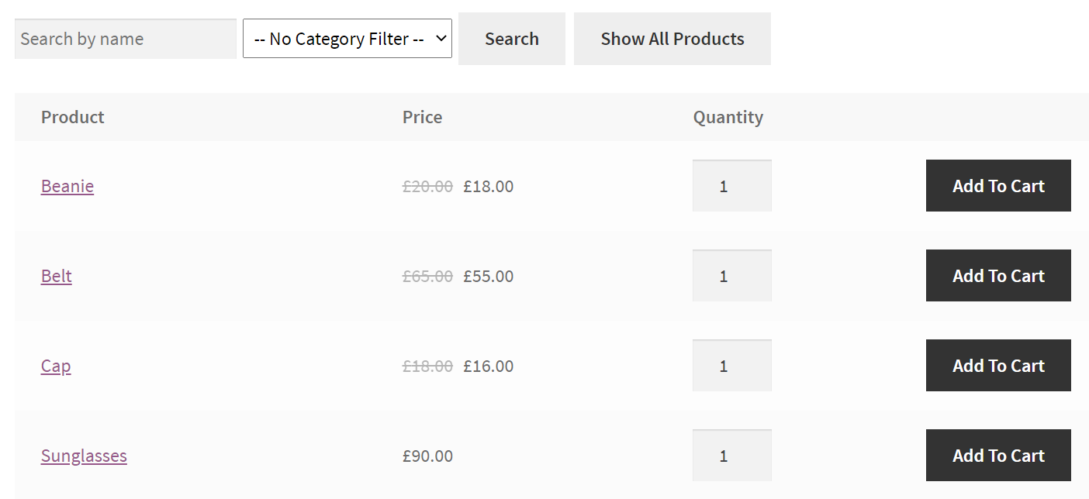Click the Price column header
1089x499 pixels.
point(422,117)
